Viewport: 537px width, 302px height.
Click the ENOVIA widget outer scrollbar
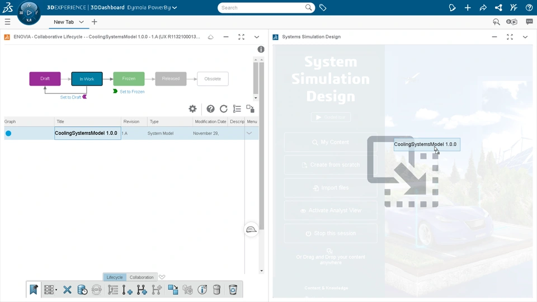click(x=262, y=146)
